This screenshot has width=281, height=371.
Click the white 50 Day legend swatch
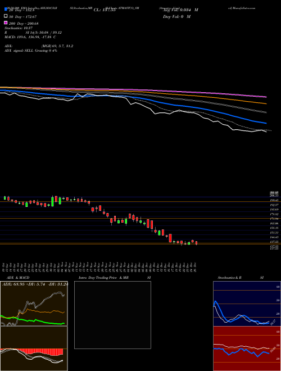[x=6, y=16]
